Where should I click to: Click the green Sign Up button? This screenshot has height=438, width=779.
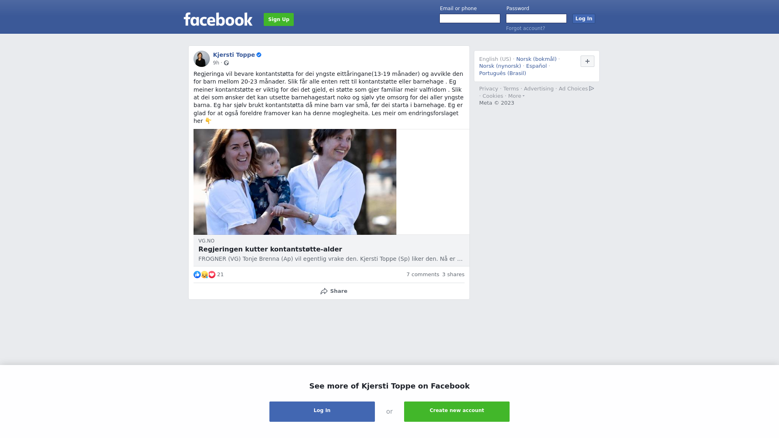click(279, 19)
